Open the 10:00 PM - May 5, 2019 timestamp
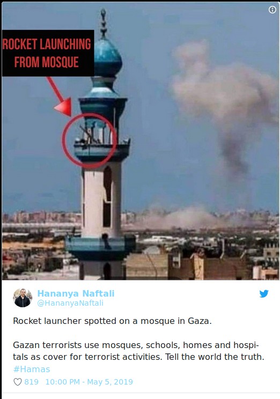 [89, 382]
